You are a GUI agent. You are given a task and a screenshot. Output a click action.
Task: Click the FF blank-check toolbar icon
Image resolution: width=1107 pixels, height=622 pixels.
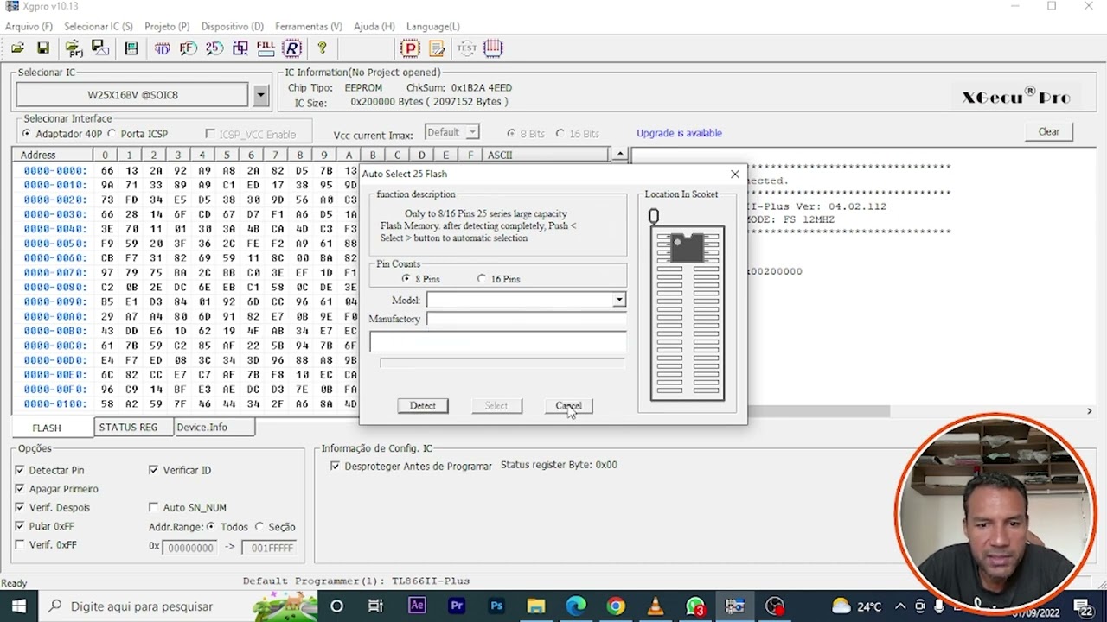[188, 48]
